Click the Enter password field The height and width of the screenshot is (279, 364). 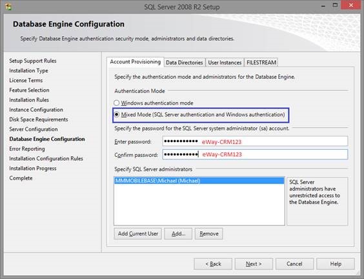tap(255, 141)
